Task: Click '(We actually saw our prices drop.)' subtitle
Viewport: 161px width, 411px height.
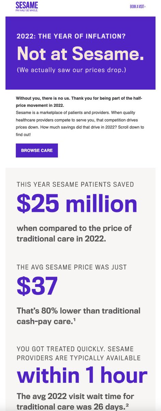Action: coord(68,70)
